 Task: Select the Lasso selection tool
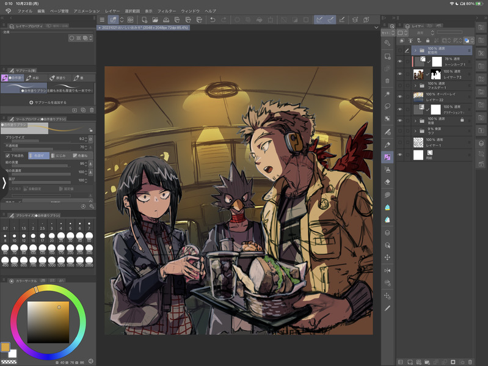click(387, 106)
